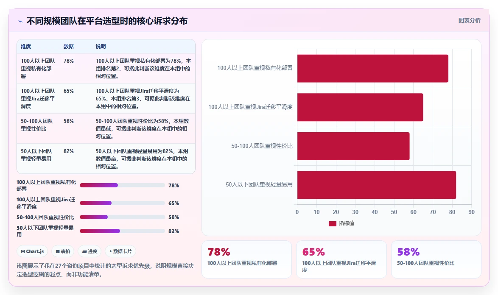Click the 58% cell in the table
Viewport: 498px width, 295px height.
(69, 121)
